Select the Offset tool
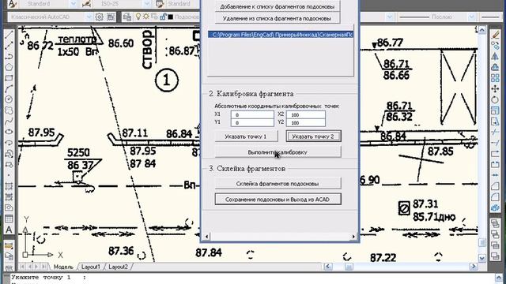506x284 pixels. tap(495, 67)
